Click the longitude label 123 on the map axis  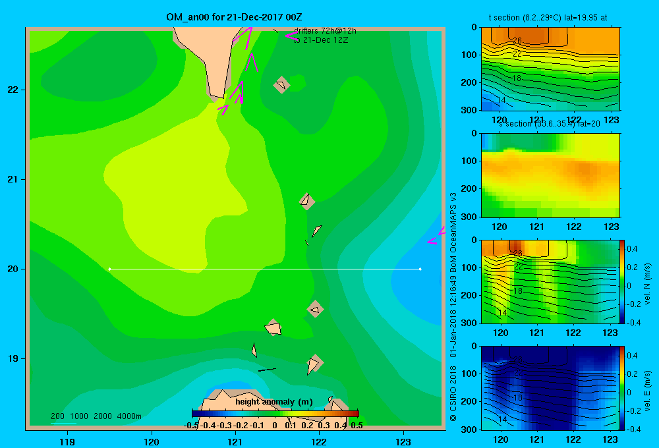403,442
